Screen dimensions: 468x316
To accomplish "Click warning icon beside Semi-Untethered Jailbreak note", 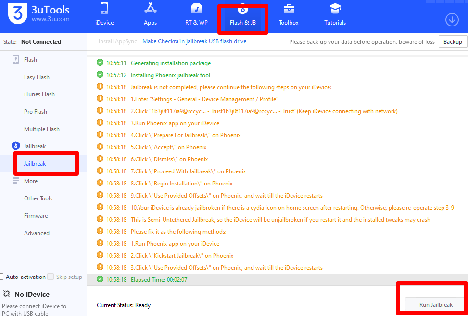I will click(100, 219).
